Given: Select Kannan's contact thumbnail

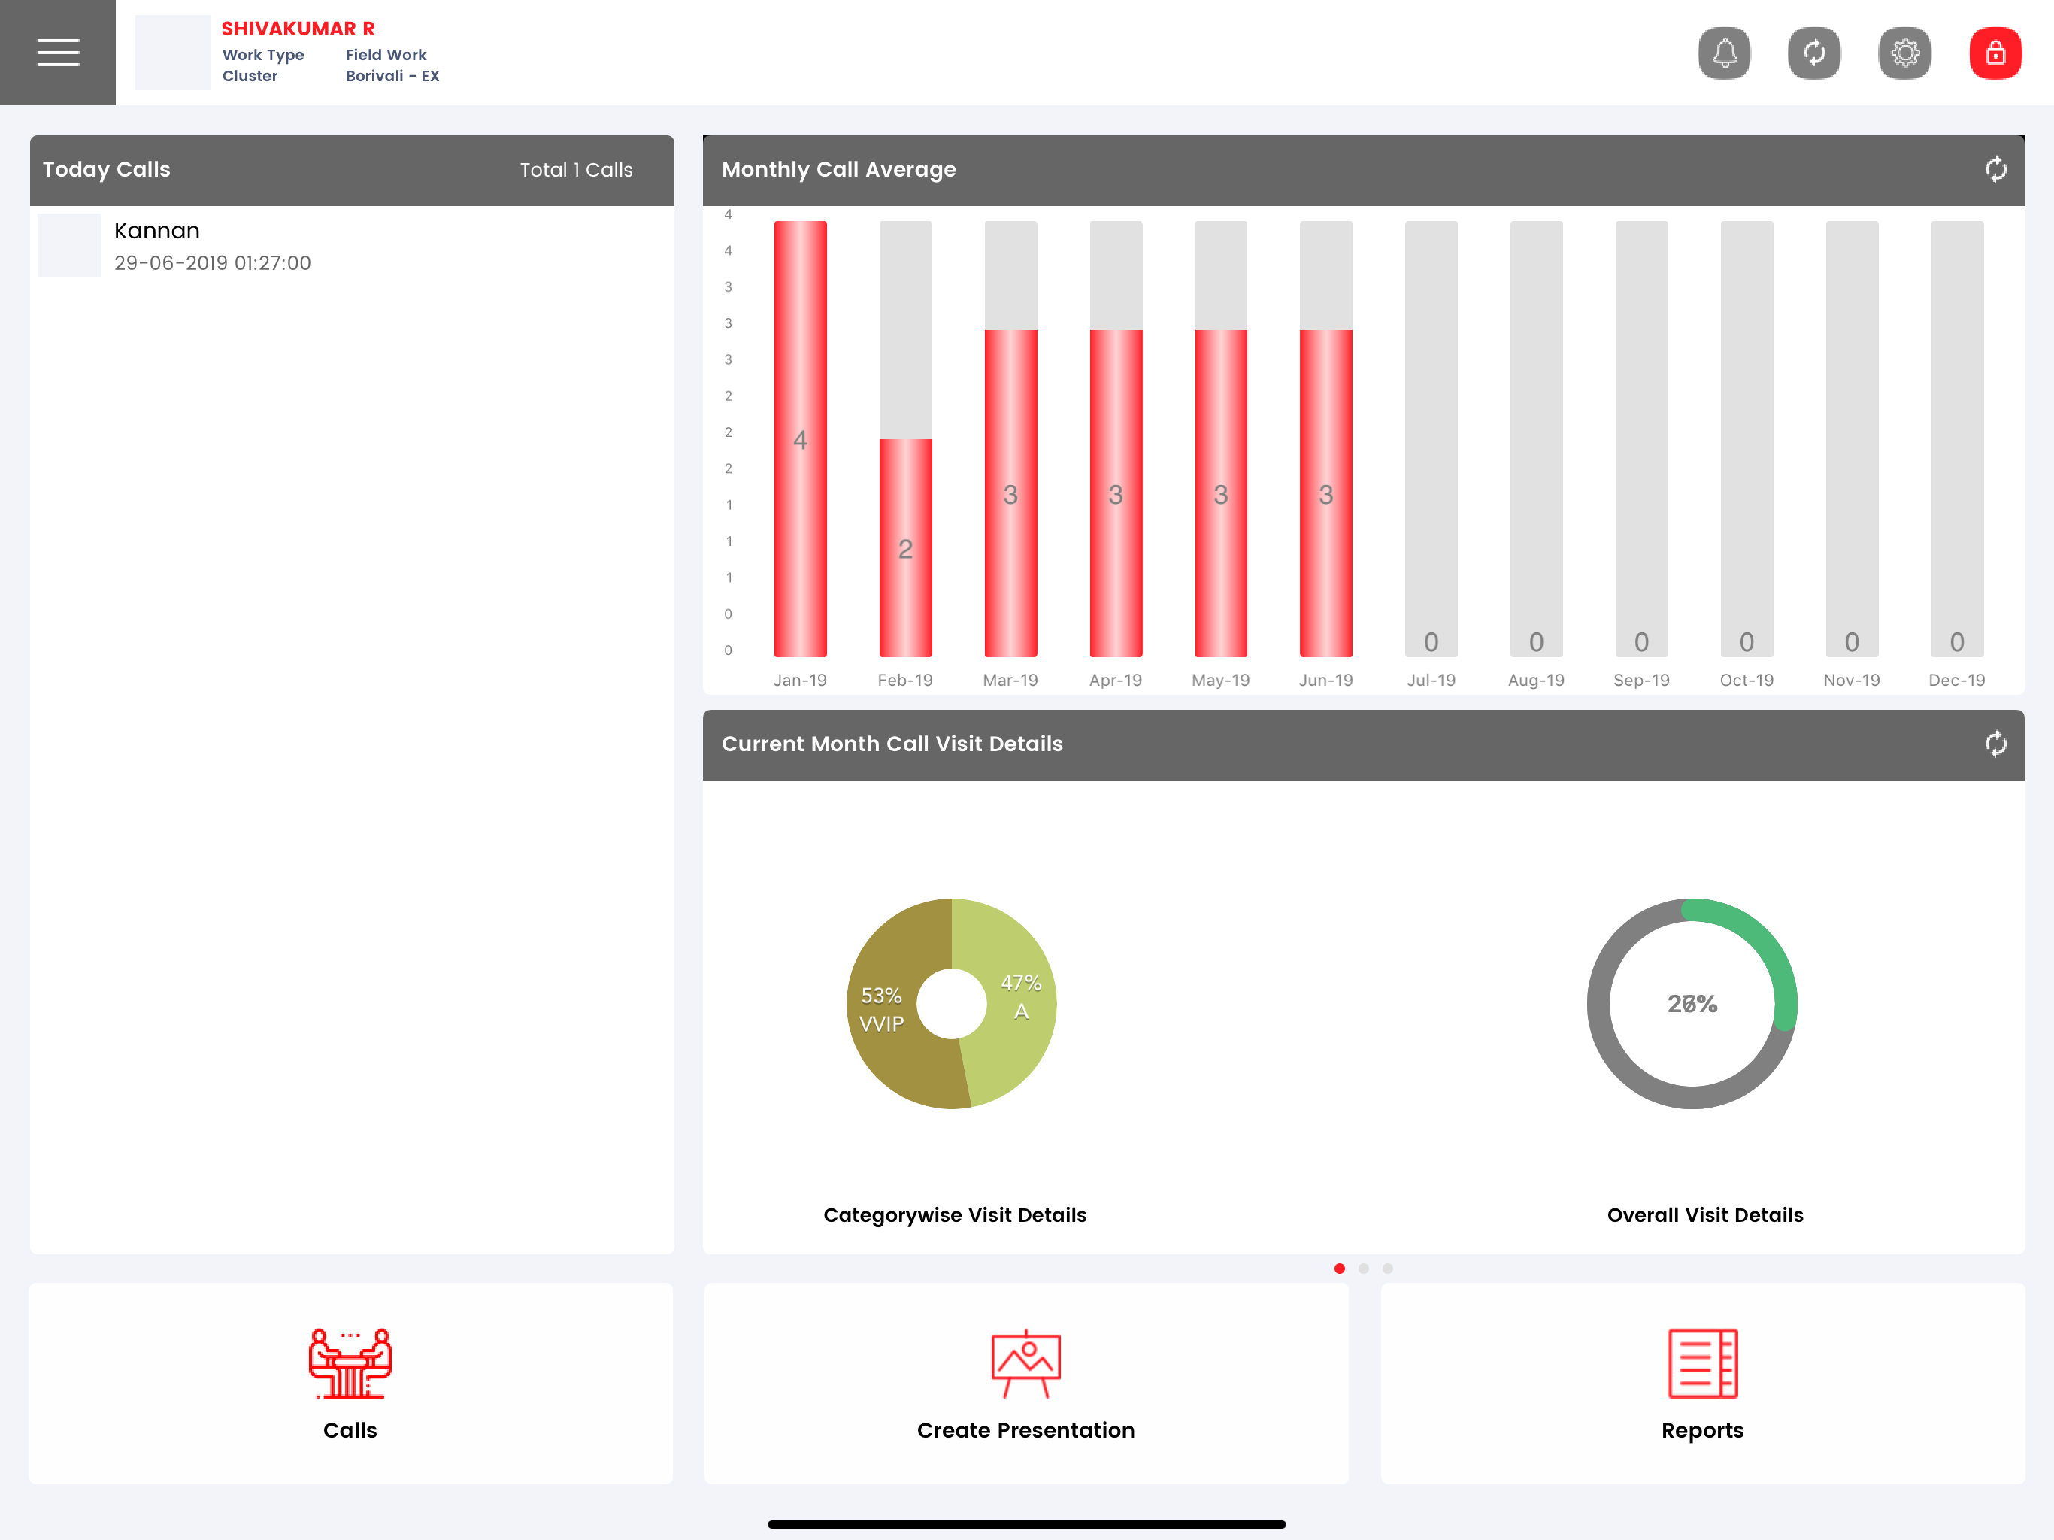Looking at the screenshot, I should 70,245.
